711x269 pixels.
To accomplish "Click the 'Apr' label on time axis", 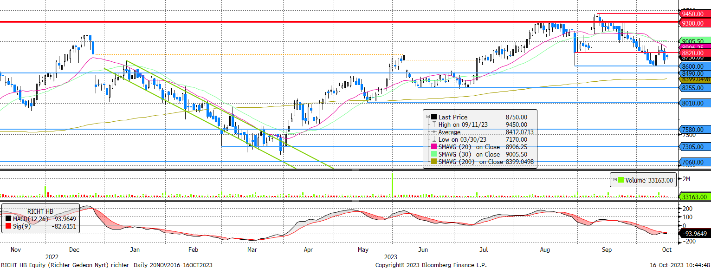I will click(308, 249).
